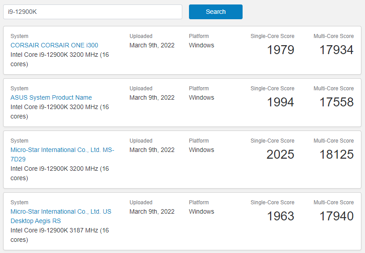Click the Windows platform text in the ASUS result
The image size is (365, 253).
[201, 97]
